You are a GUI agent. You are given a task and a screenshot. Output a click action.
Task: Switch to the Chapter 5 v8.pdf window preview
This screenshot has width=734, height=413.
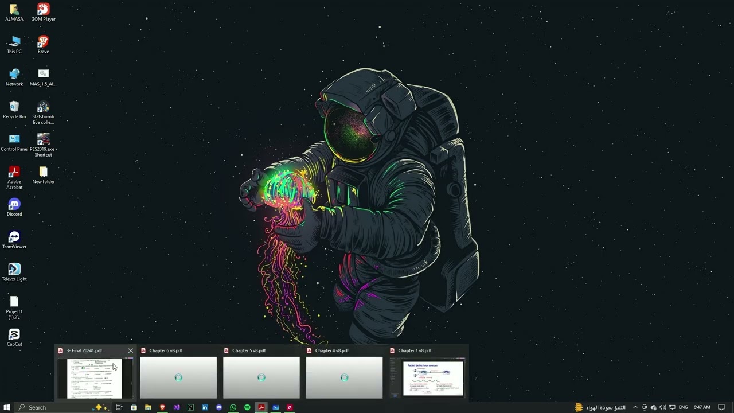coord(261,377)
